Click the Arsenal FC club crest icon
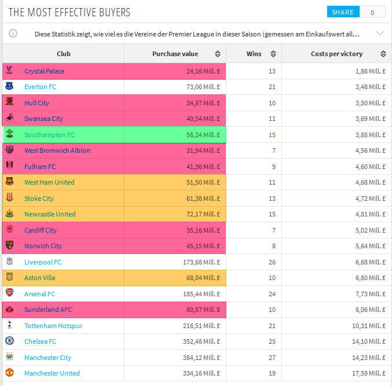Image resolution: width=392 pixels, height=386 pixels. [x=9, y=293]
